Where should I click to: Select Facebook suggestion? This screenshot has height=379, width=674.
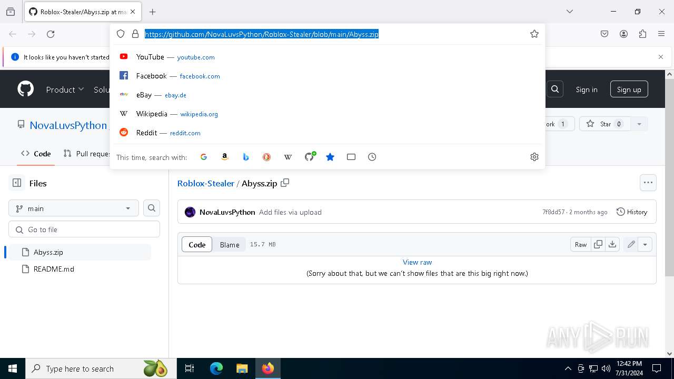pyautogui.click(x=328, y=76)
